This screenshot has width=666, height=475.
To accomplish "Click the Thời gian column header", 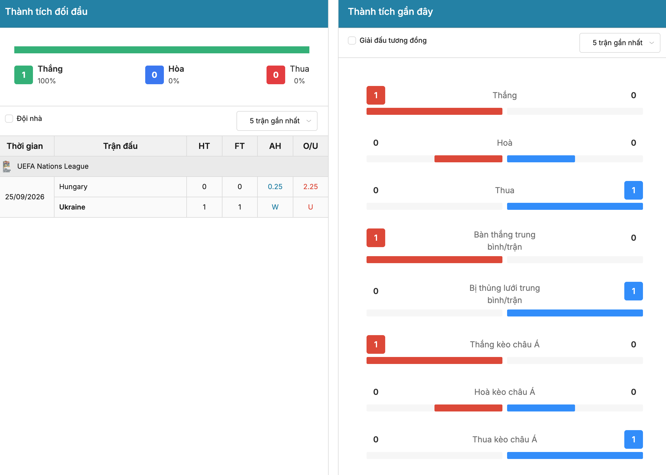I will (25, 146).
